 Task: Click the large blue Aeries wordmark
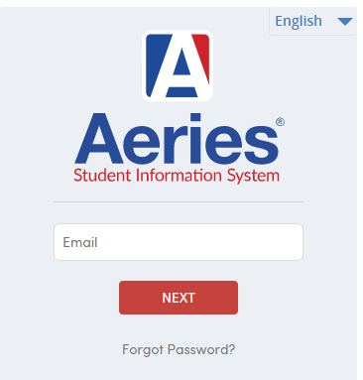pyautogui.click(x=178, y=139)
